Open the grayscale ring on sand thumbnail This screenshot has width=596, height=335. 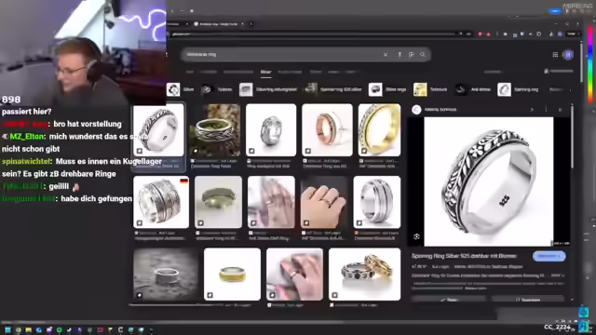point(166,275)
